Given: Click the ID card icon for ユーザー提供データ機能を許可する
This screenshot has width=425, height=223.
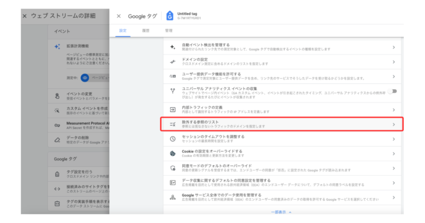Looking at the screenshot, I should 173,76.
